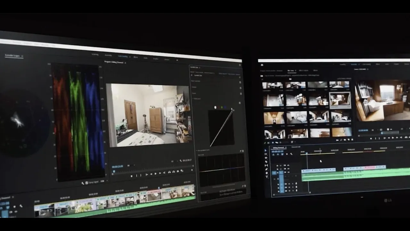Switch to the Audio workspace on left monitor

click(x=145, y=58)
